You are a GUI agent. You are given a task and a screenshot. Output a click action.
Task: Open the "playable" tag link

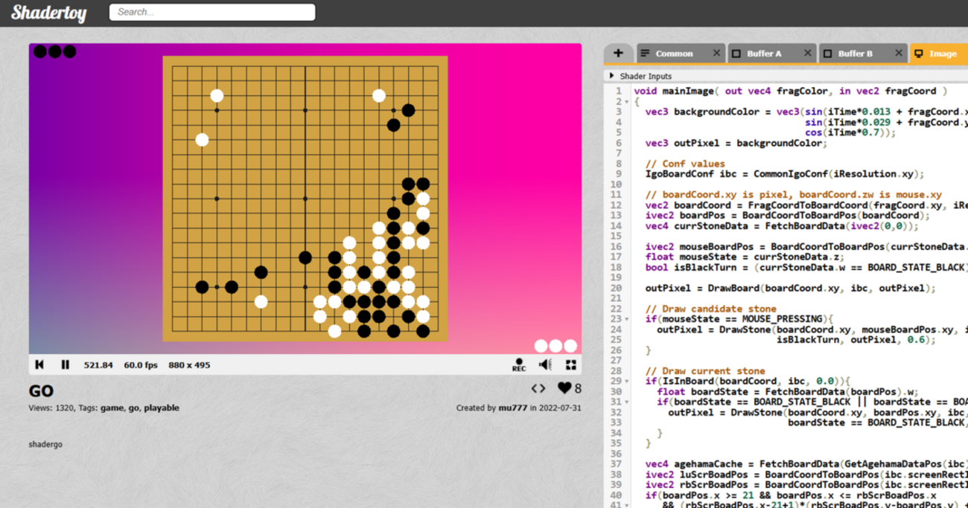pyautogui.click(x=162, y=408)
